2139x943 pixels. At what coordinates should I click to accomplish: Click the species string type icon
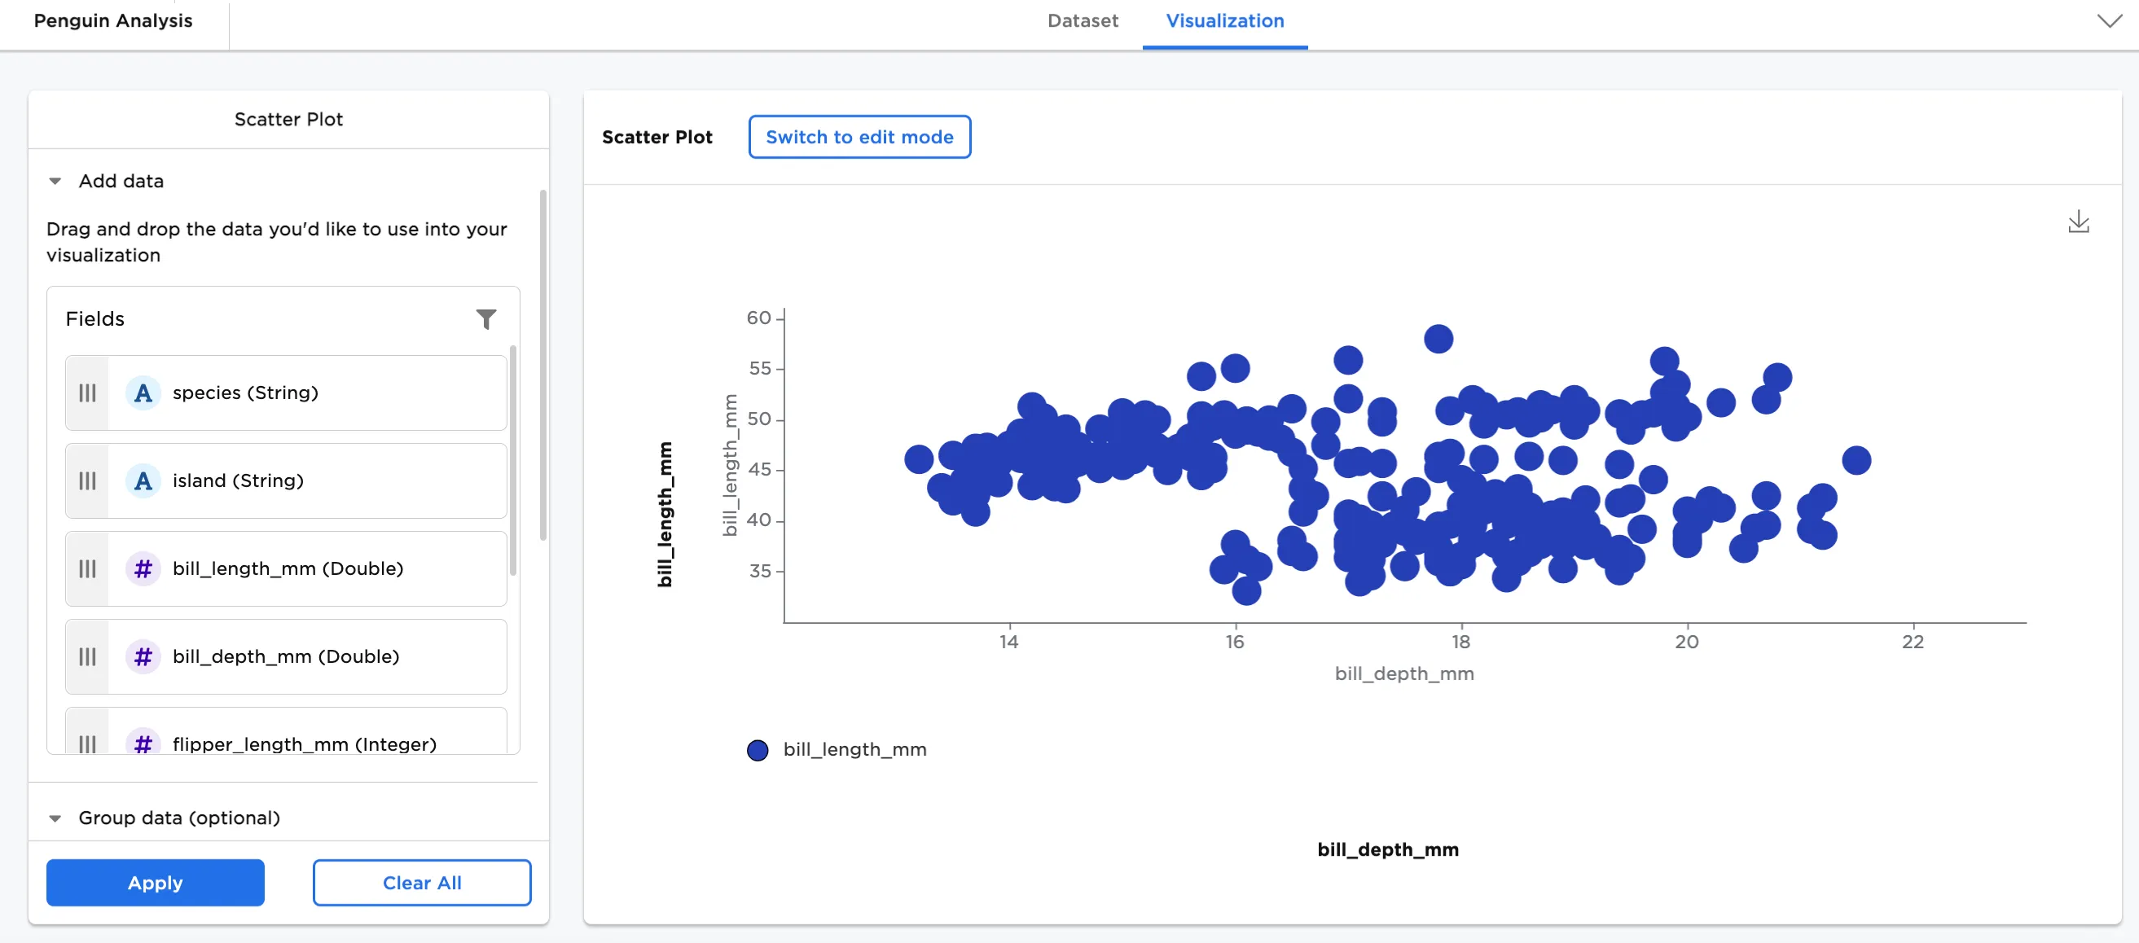[143, 393]
